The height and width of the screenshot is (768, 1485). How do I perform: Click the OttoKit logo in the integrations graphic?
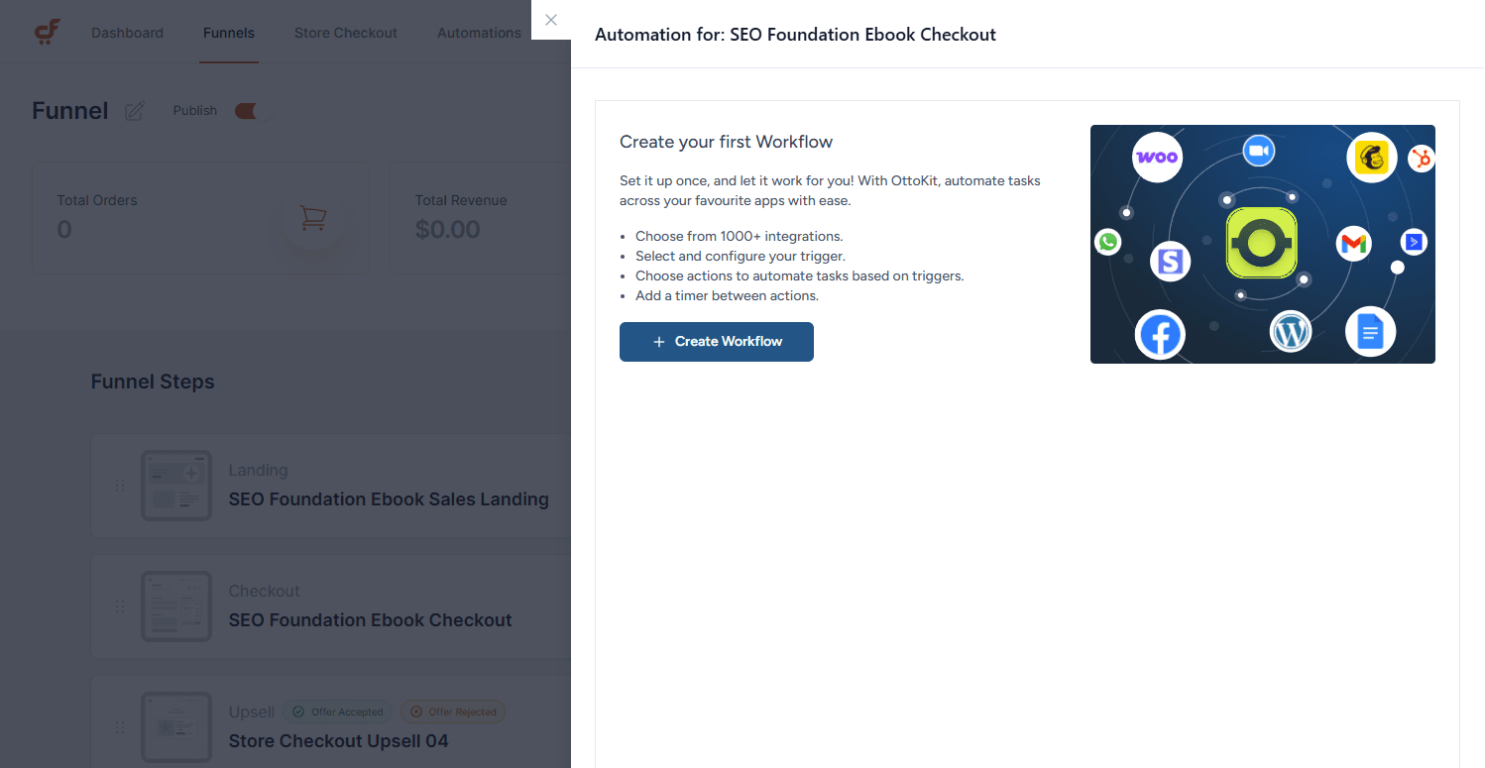click(1262, 244)
